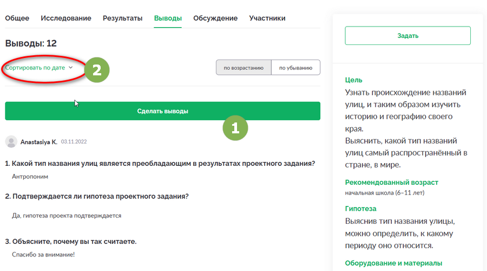Click the Задать button
The width and height of the screenshot is (487, 271).
(407, 35)
